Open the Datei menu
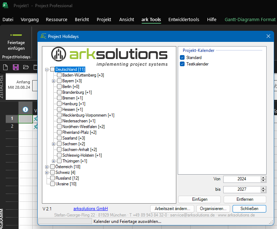The width and height of the screenshot is (277, 229). pyautogui.click(x=8, y=19)
